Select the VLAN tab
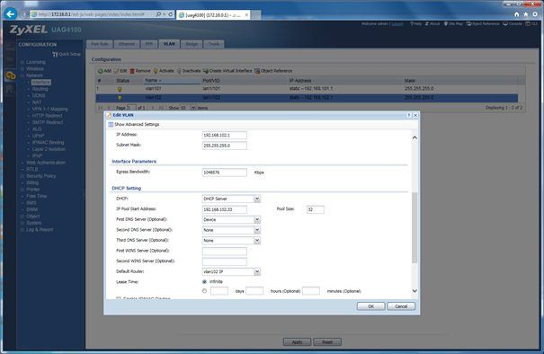 click(169, 44)
